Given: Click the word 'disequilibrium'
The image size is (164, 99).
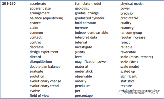Looking at the screenshot, I should [41, 62].
